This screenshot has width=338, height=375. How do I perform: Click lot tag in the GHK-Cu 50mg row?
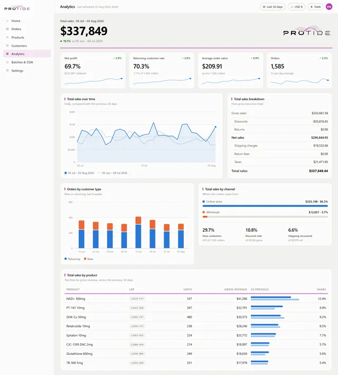pyautogui.click(x=137, y=317)
